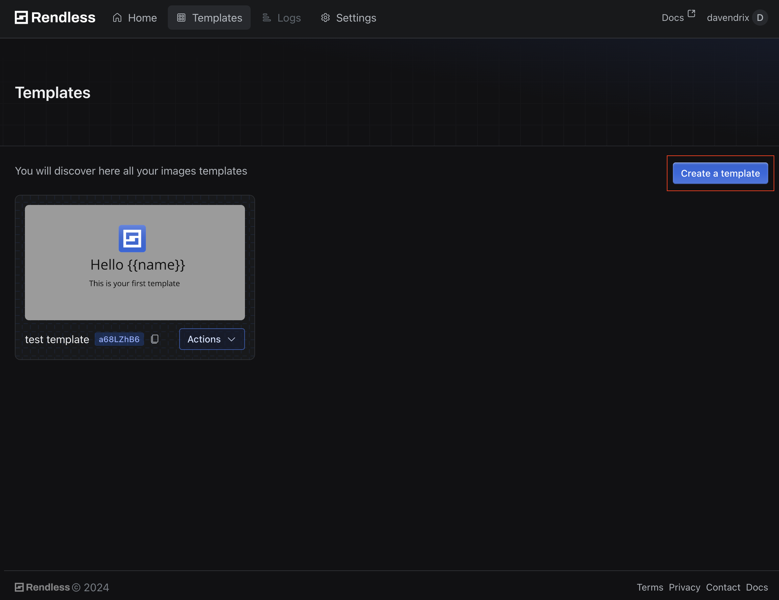Expand the Actions dropdown
Image resolution: width=779 pixels, height=600 pixels.
pos(212,339)
